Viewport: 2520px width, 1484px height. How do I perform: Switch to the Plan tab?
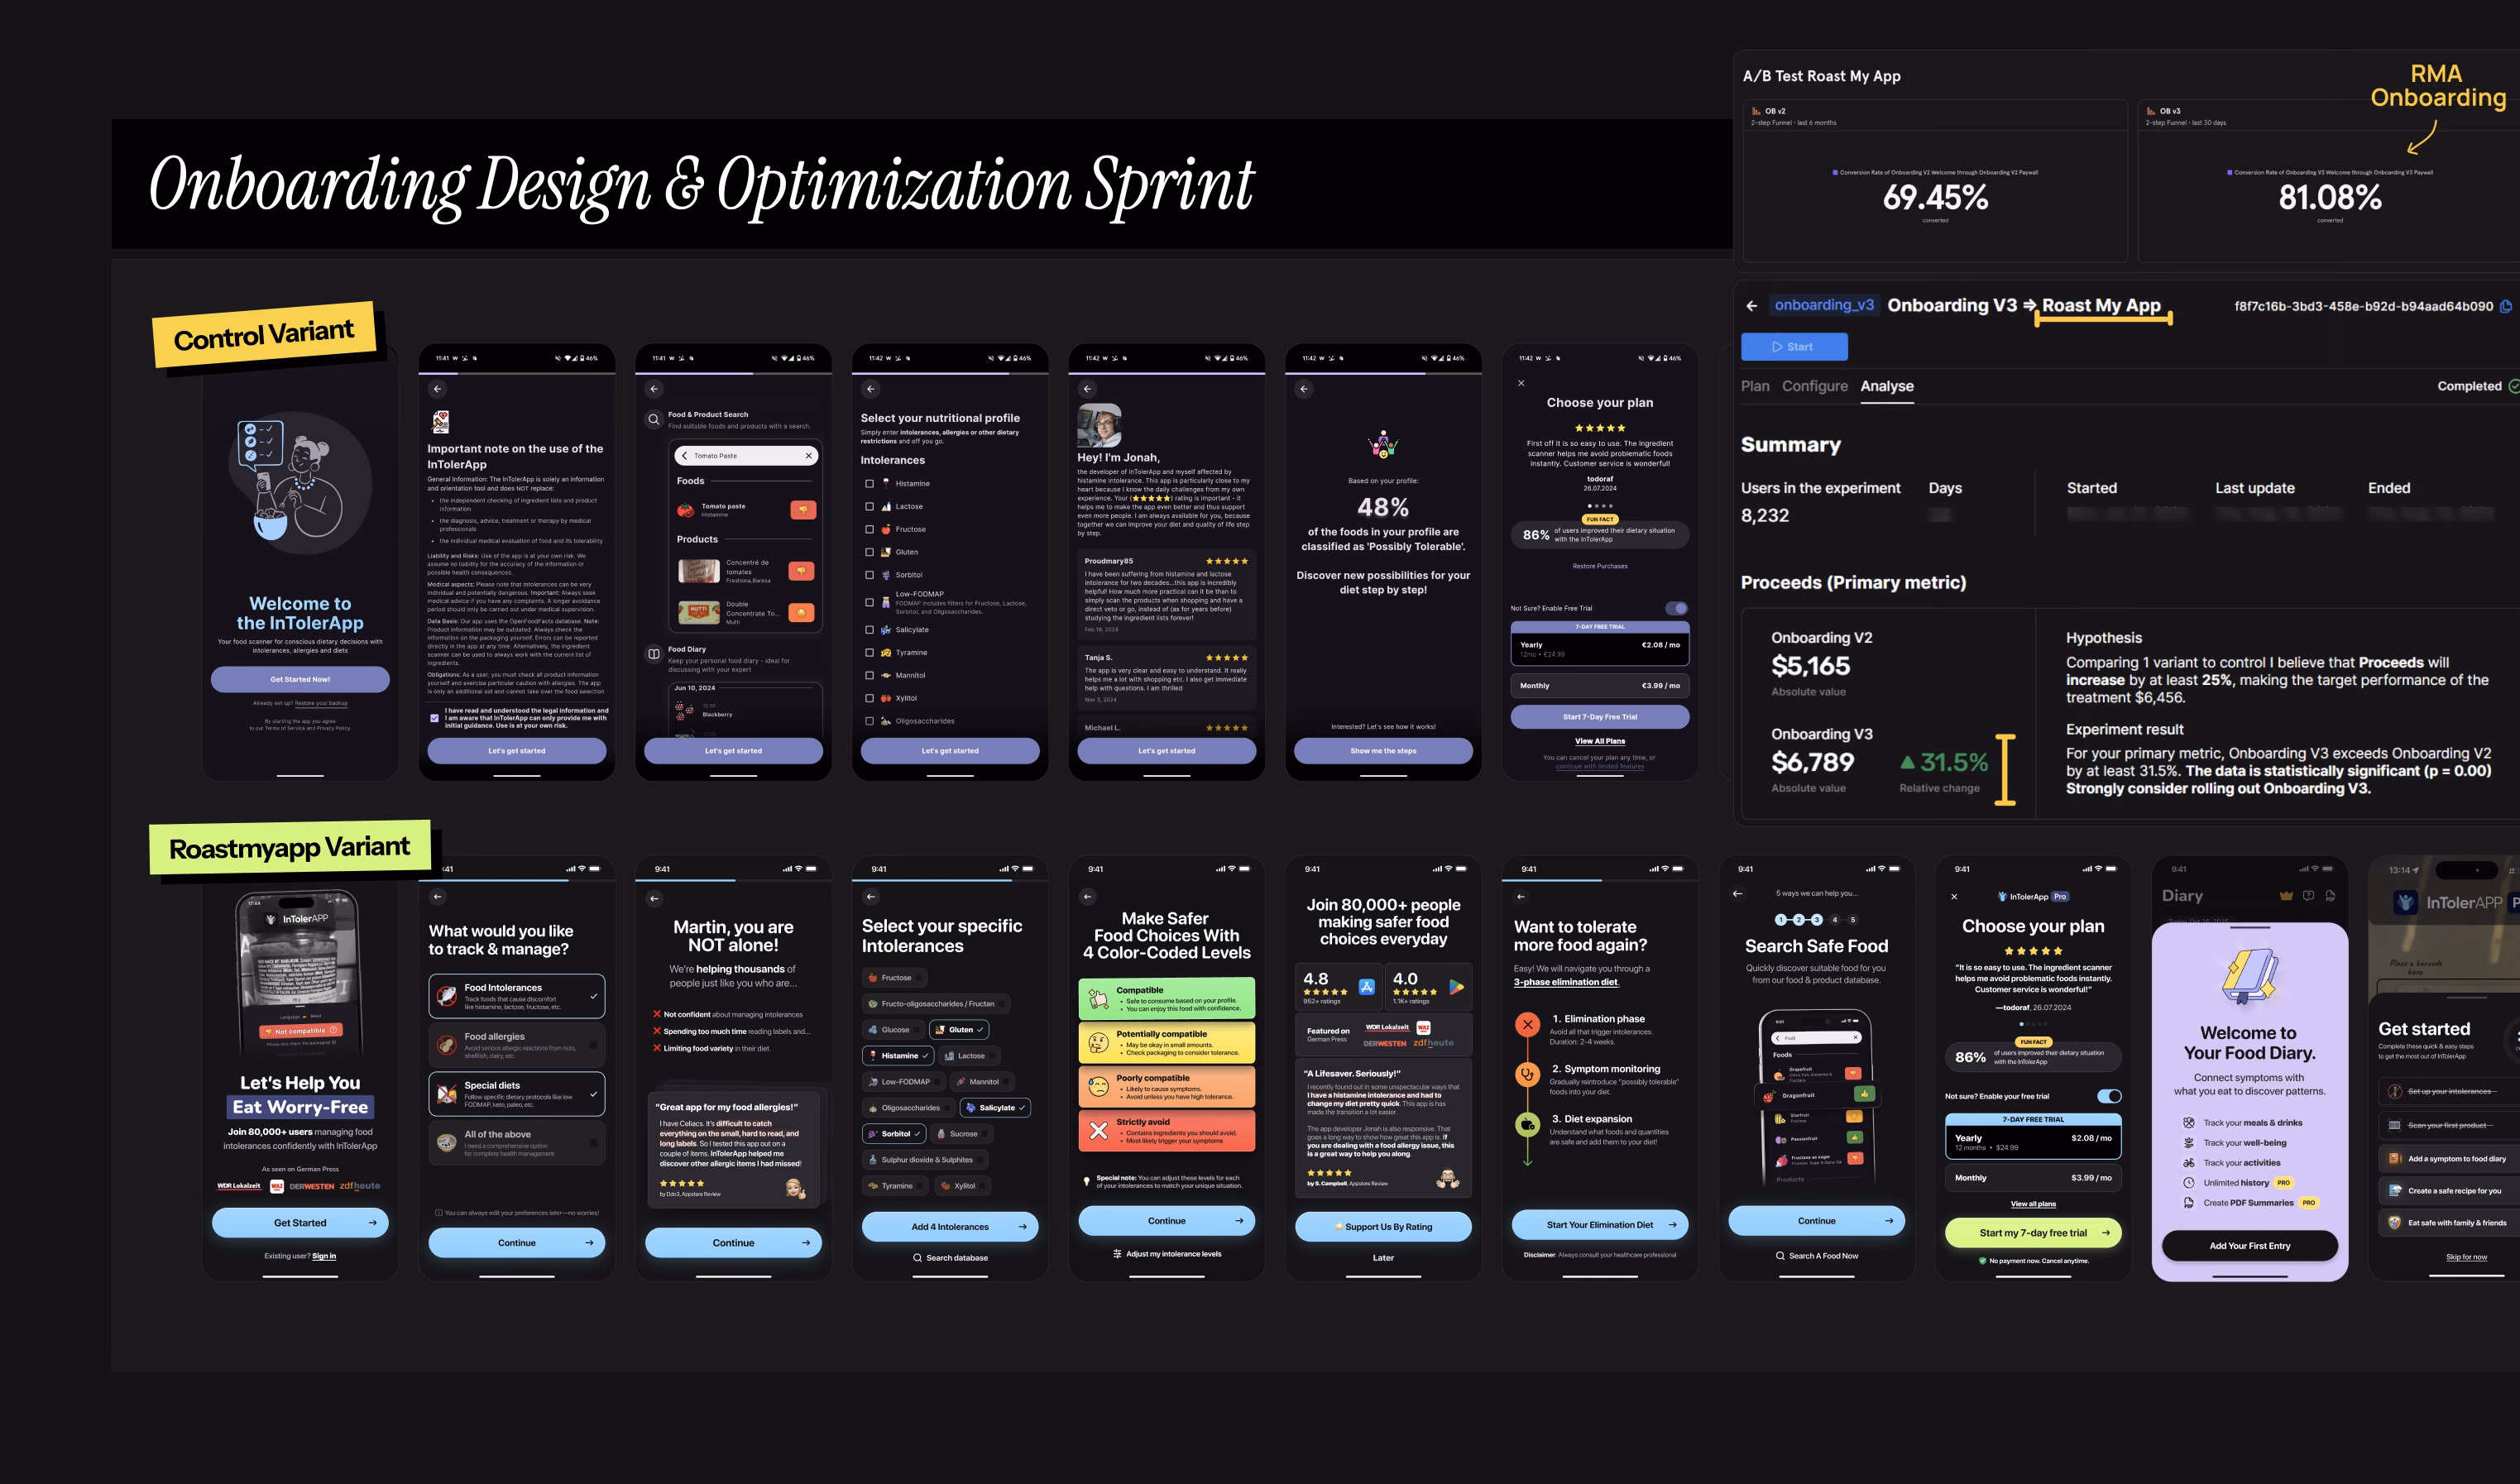[1755, 386]
